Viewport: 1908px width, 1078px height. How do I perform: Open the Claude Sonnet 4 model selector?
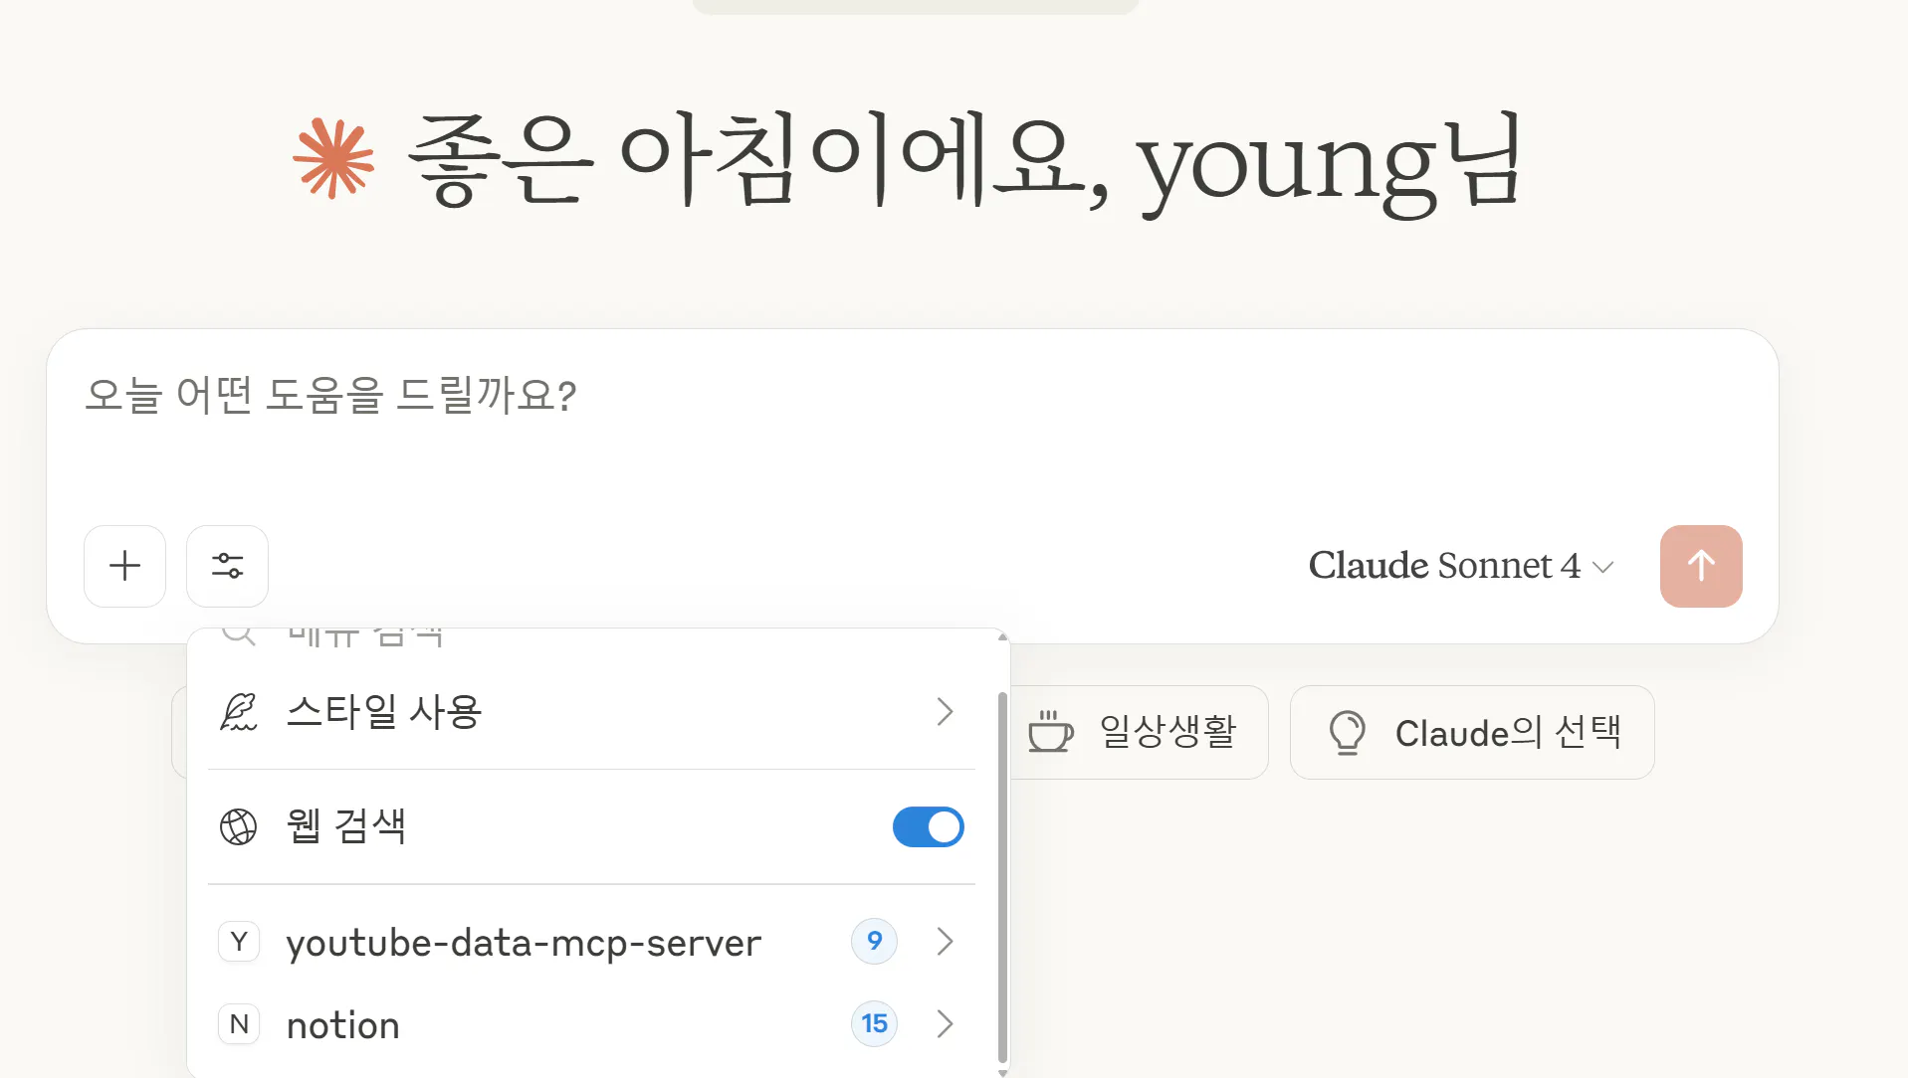tap(1460, 566)
